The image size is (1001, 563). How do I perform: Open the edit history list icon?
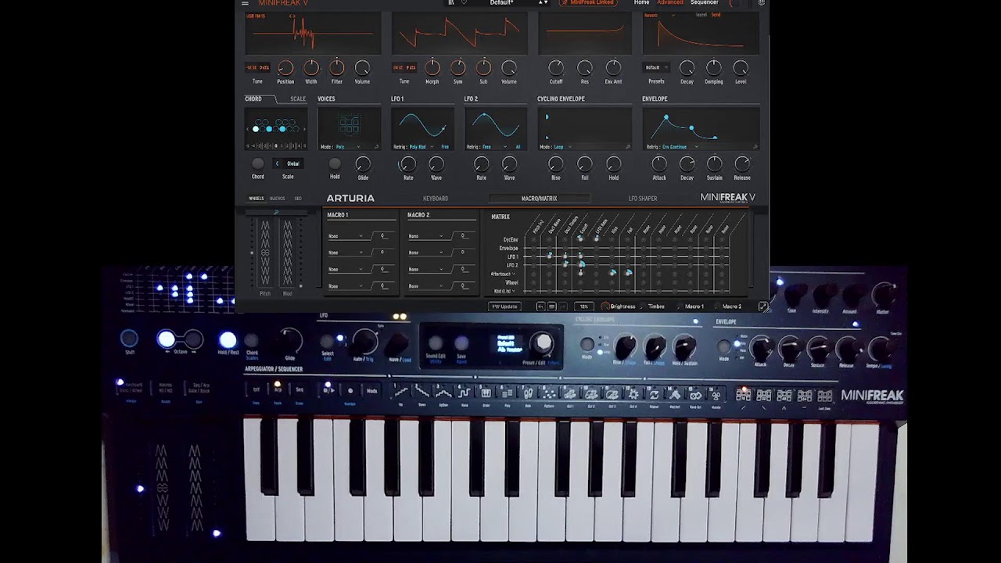point(551,307)
